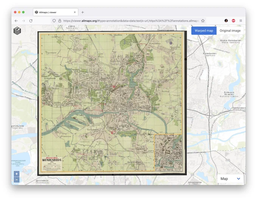Open the Allmaps logo home icon

pos(17,31)
